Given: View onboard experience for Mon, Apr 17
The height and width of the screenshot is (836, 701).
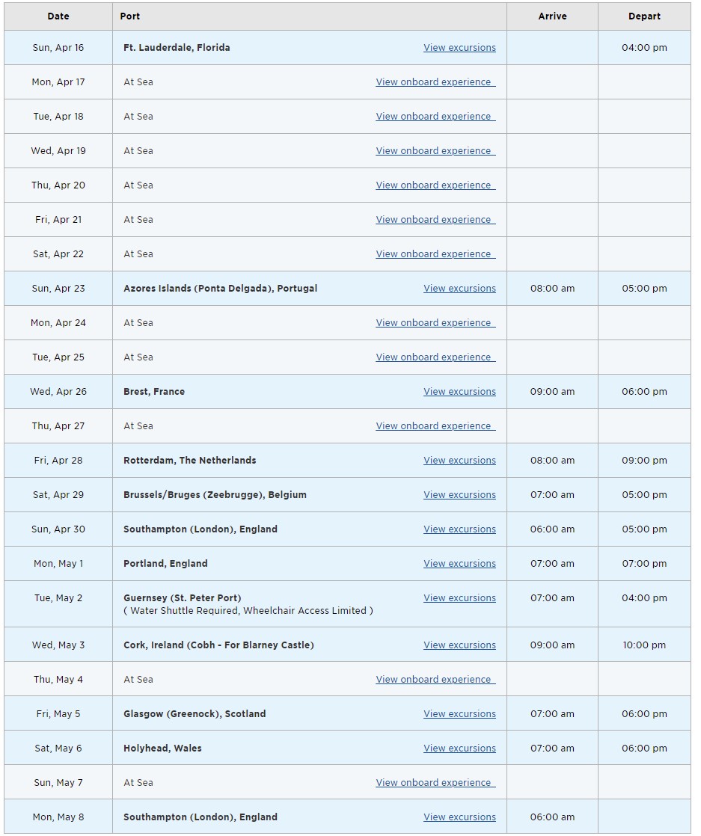Looking at the screenshot, I should (x=435, y=82).
